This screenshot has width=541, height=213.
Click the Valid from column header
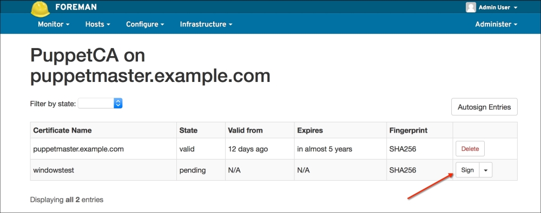245,130
